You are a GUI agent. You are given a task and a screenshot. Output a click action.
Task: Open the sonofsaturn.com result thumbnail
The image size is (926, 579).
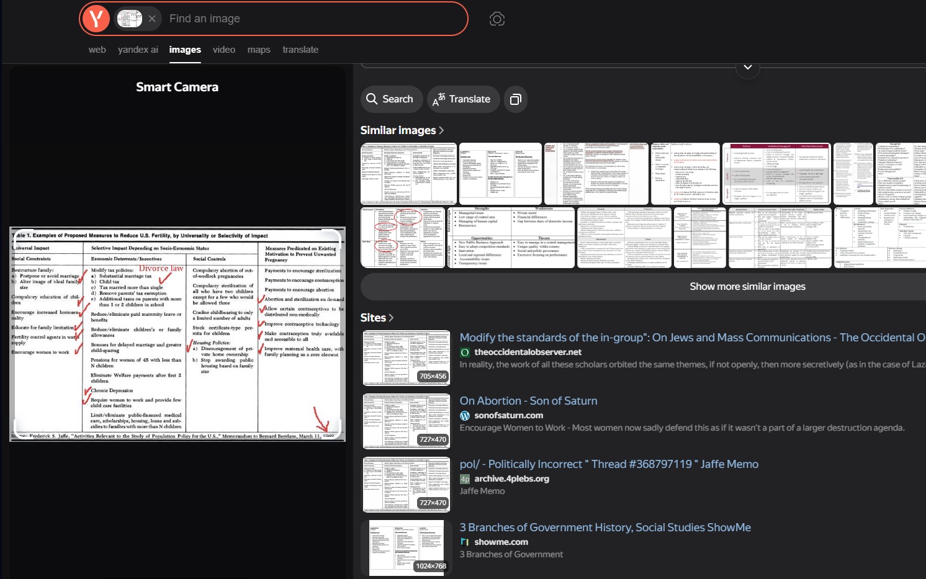406,421
